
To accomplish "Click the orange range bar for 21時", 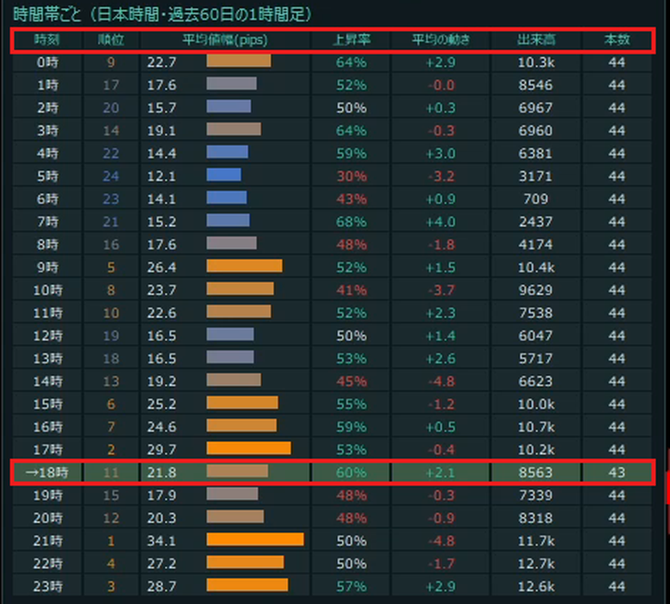I will click(255, 539).
